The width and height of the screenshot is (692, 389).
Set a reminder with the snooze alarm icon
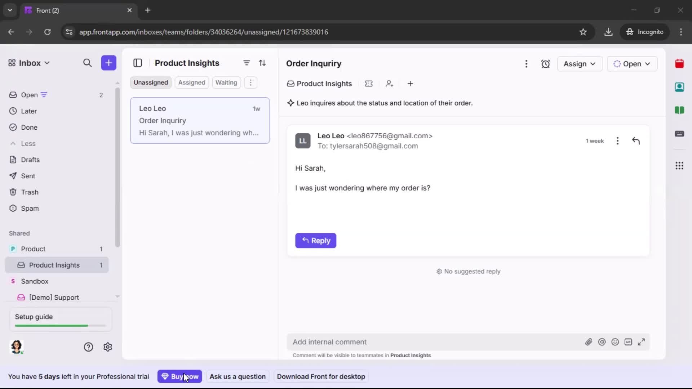[546, 64]
